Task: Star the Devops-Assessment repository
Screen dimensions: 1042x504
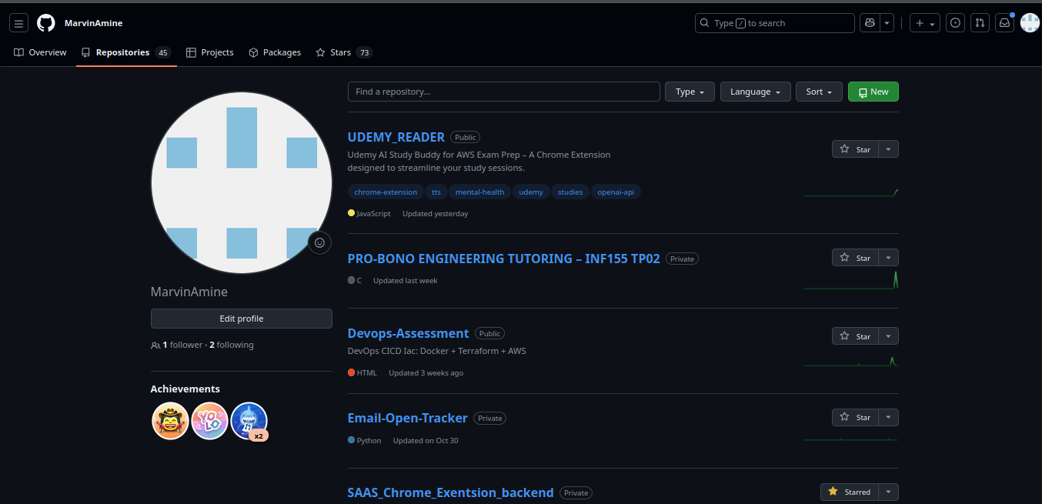Action: pyautogui.click(x=857, y=335)
